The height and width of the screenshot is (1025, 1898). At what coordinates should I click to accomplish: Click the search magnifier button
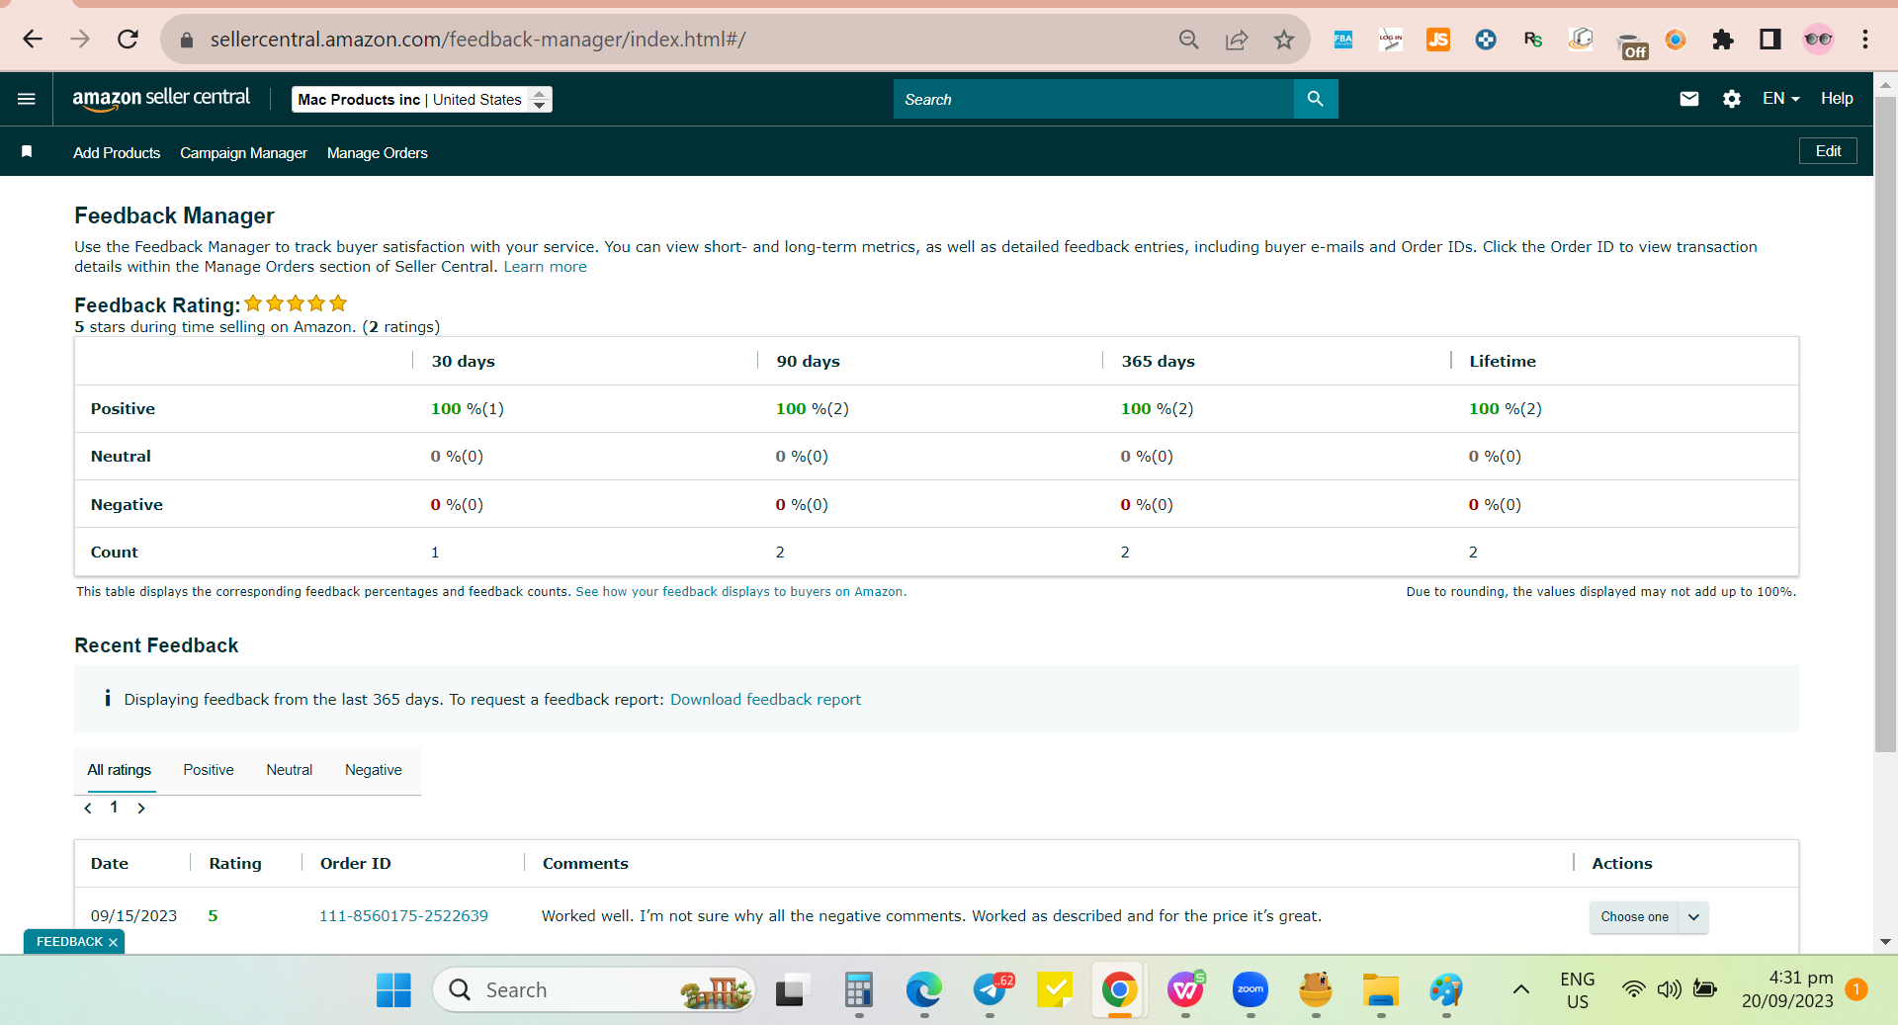[x=1315, y=99]
